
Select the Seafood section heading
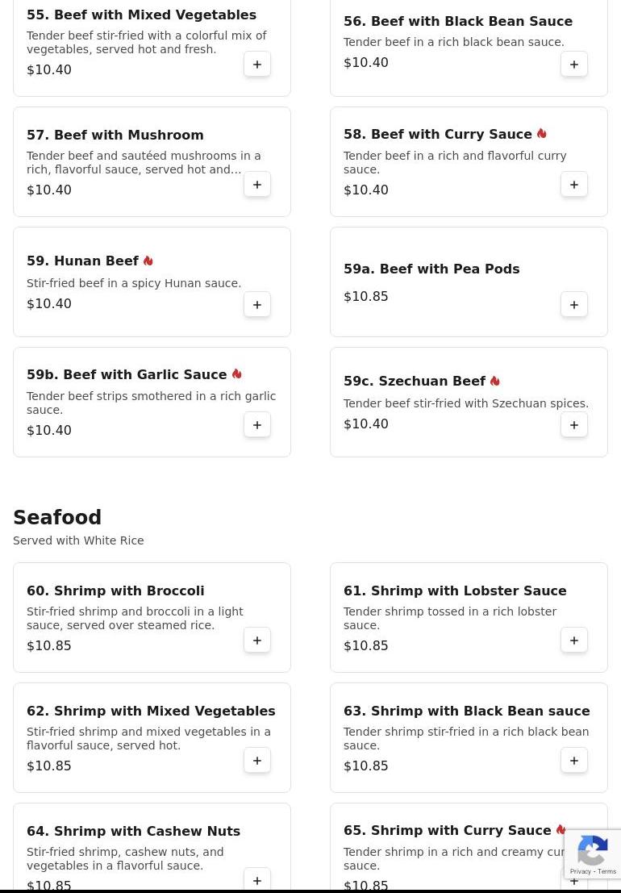pos(57,517)
